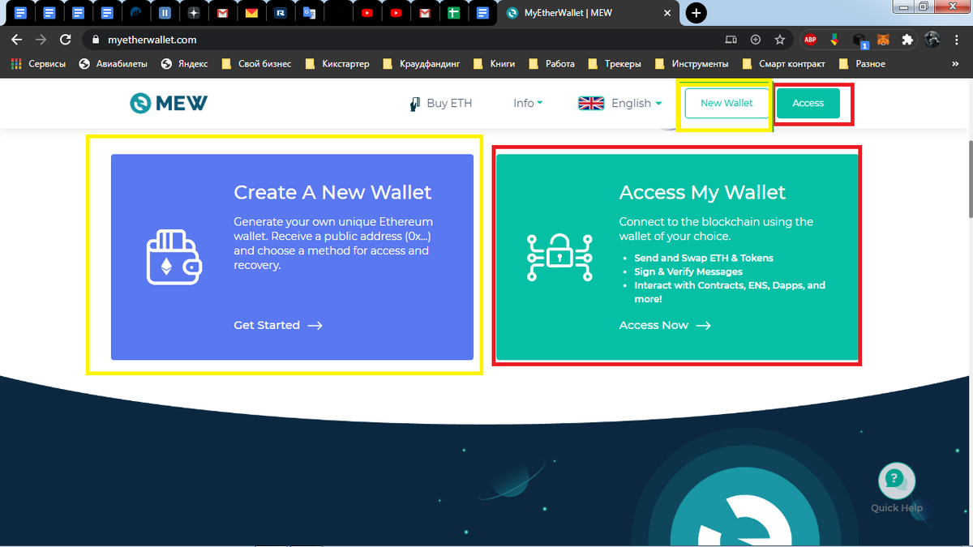Viewport: 973px width, 547px height.
Task: Open the English language dropdown
Action: point(637,103)
